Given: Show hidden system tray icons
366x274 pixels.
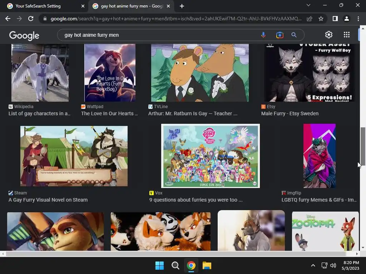Looking at the screenshot, I should (x=313, y=265).
